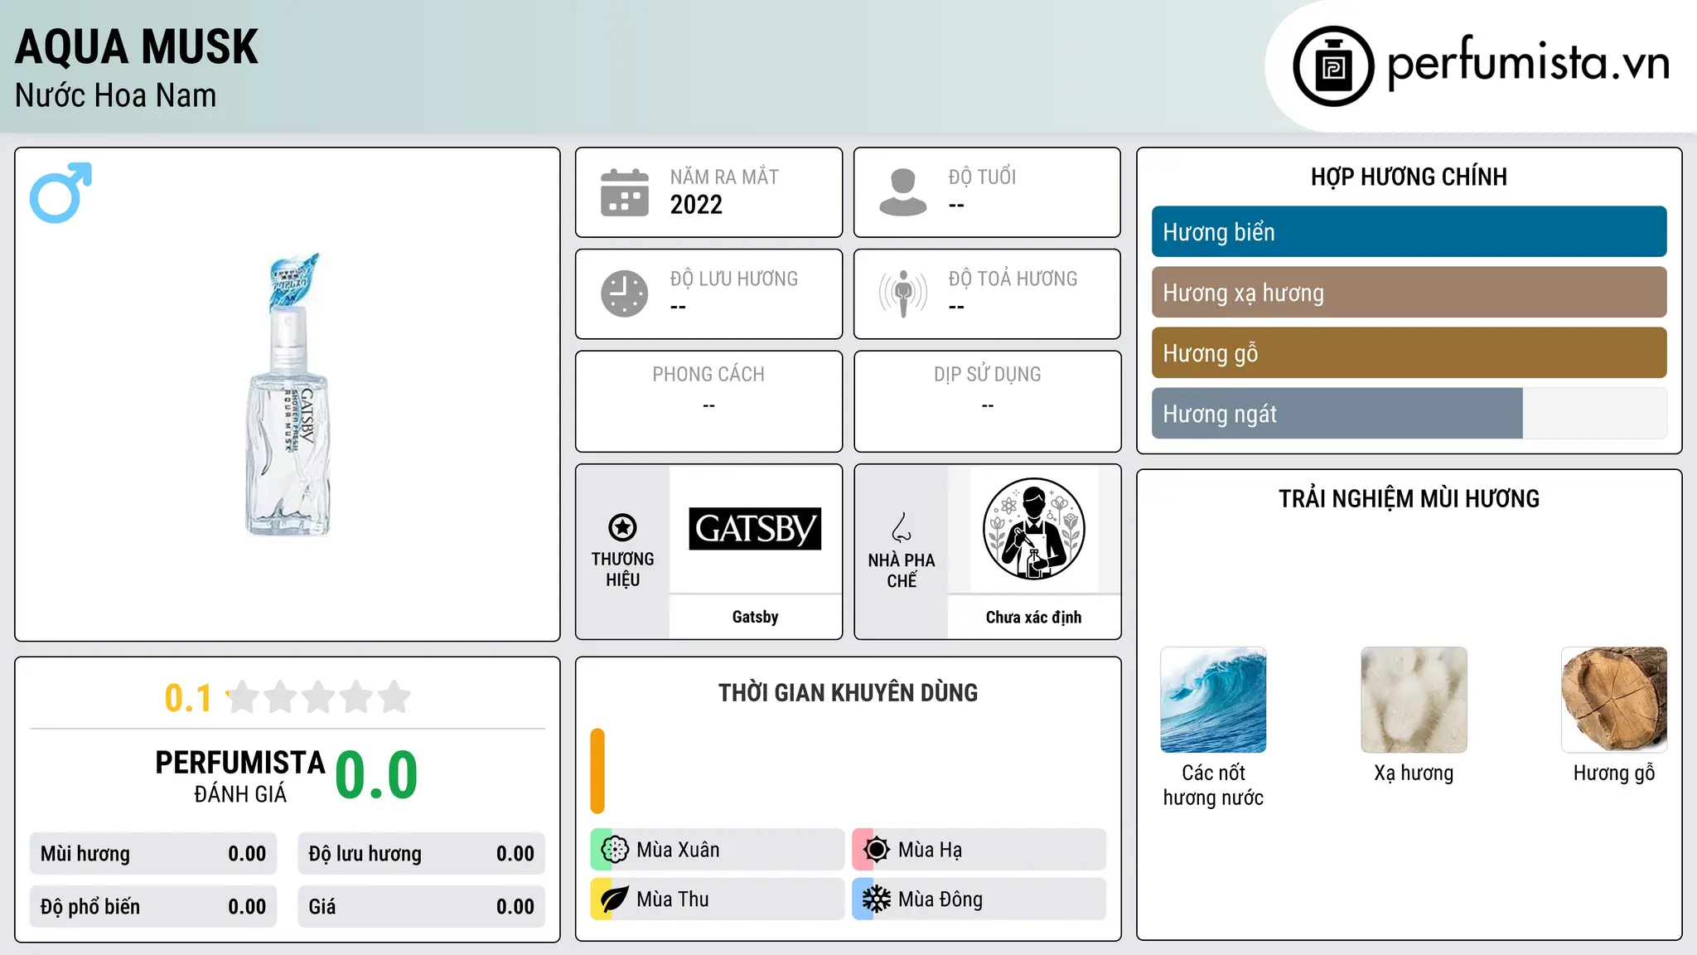Click the Mùi hương 0.00 score row
The image size is (1697, 955).
coord(153,854)
